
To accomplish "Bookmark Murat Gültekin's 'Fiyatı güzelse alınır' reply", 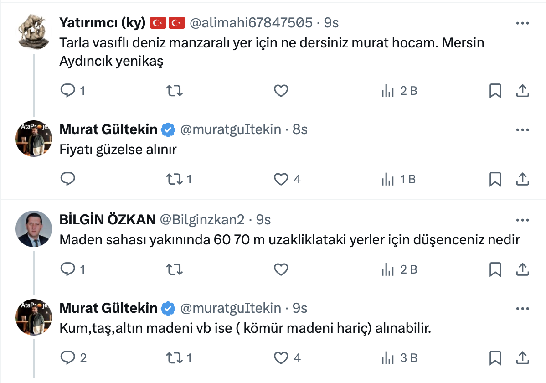I will (x=495, y=179).
